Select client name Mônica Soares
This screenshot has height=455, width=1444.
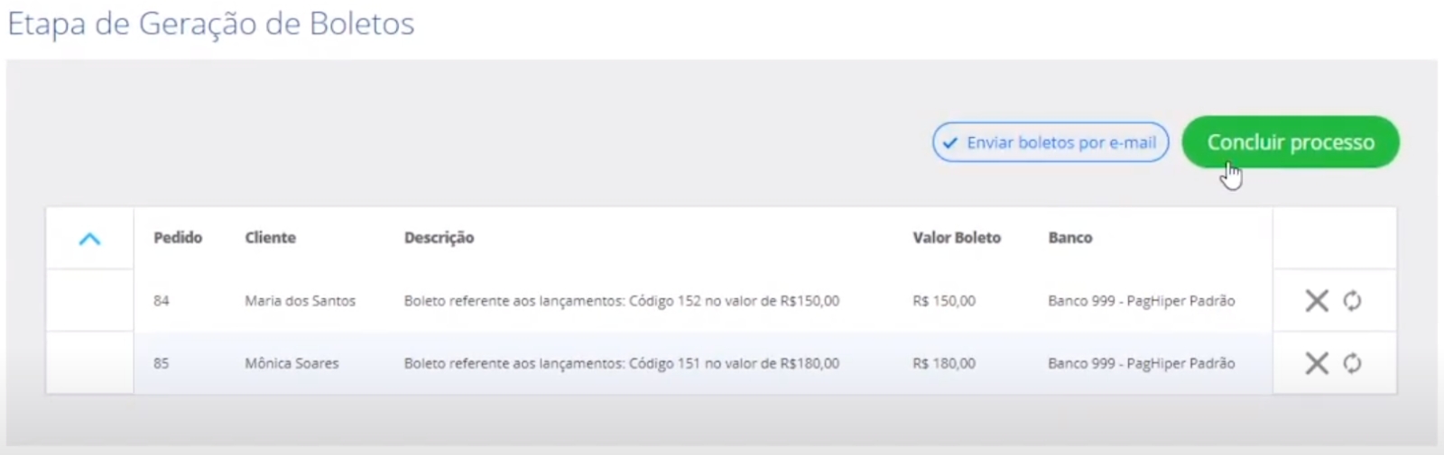point(292,363)
